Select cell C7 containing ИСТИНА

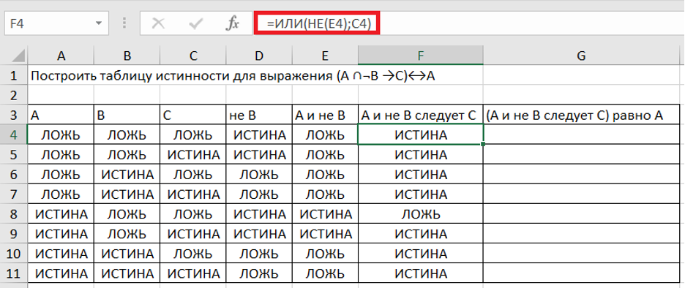pos(193,194)
